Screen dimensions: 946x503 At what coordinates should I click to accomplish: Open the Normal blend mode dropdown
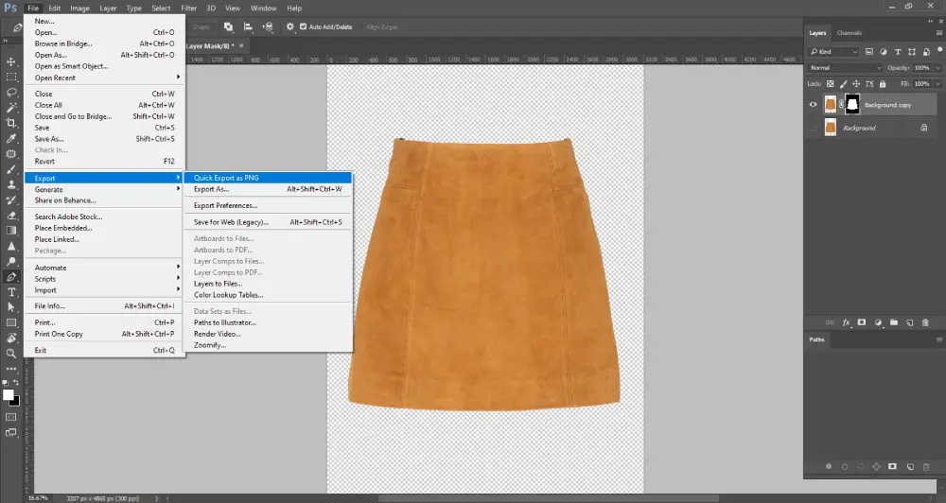pos(845,68)
